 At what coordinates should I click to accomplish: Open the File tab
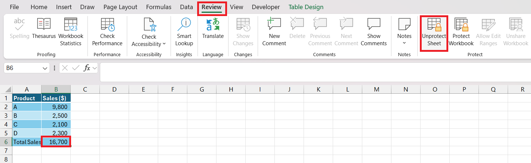pos(15,7)
